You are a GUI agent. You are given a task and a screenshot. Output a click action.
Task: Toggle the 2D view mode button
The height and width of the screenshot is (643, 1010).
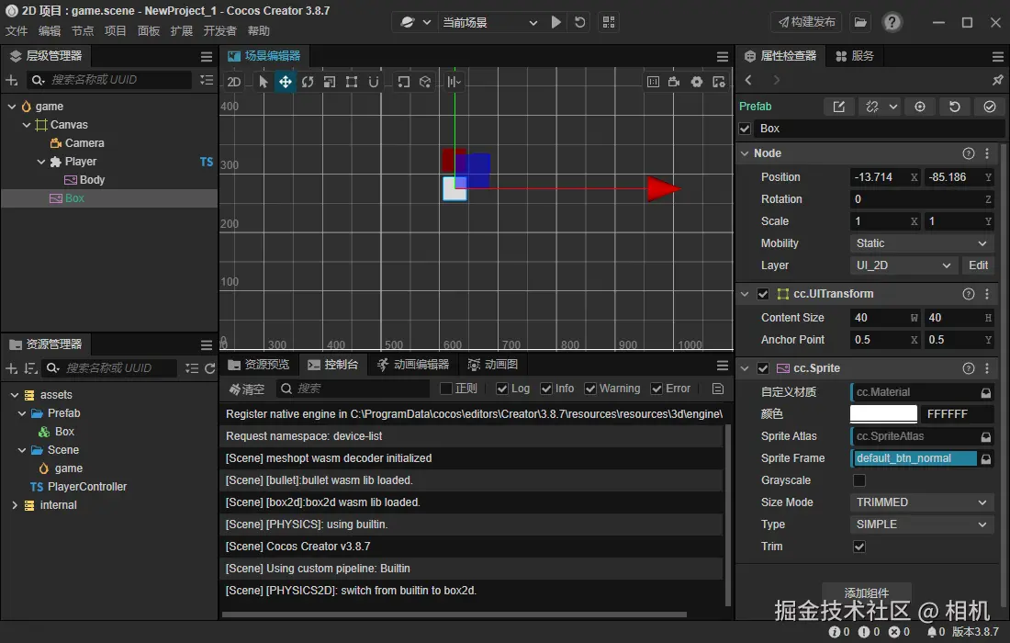pyautogui.click(x=234, y=82)
